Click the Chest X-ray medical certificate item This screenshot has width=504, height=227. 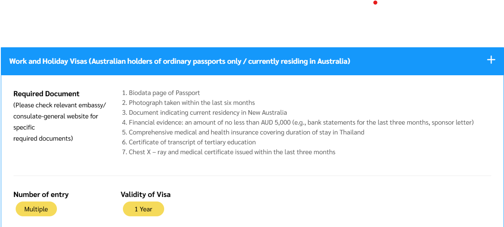[232, 152]
